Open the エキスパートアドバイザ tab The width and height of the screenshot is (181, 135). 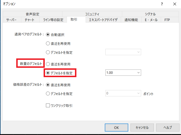click(x=103, y=20)
